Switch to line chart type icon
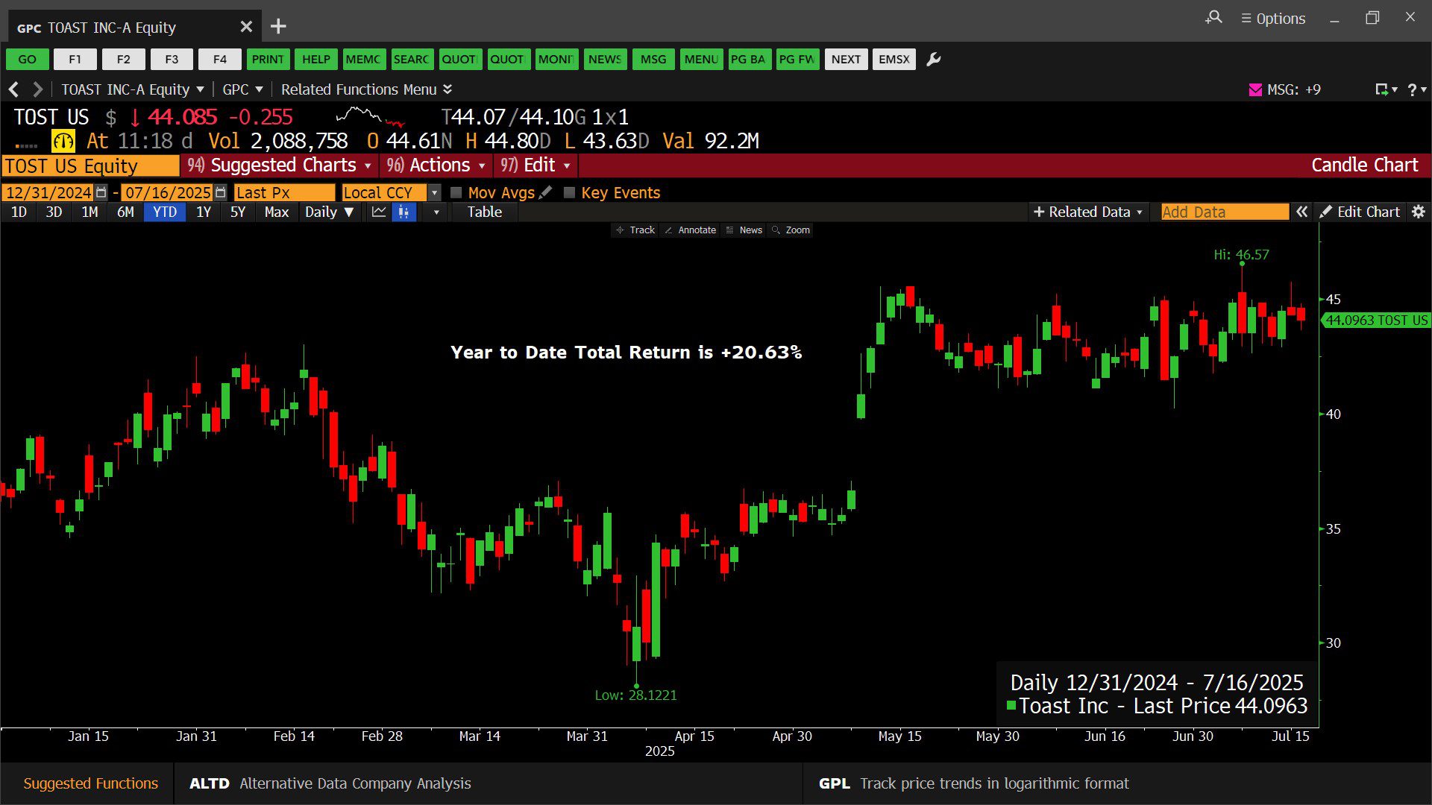 point(379,212)
